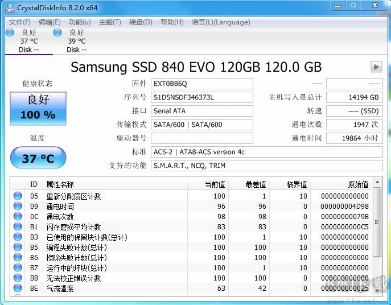Viewport: 391px width, 305px height.
Task: Click the firmware field EXT0BB6Q
Action: coord(201,84)
